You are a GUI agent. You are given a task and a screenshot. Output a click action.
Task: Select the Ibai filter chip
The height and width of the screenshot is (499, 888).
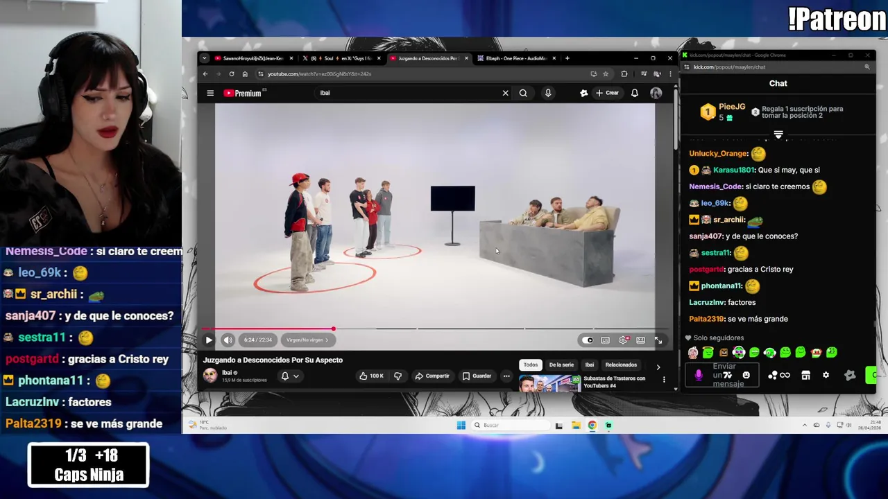click(589, 365)
